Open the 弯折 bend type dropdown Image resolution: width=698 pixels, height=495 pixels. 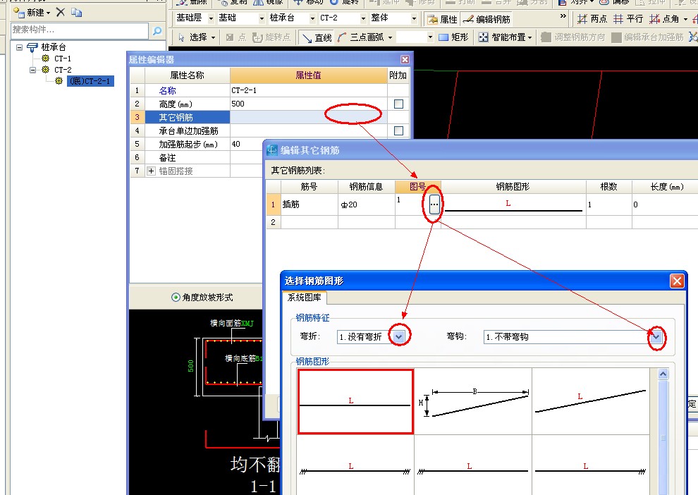coord(398,336)
